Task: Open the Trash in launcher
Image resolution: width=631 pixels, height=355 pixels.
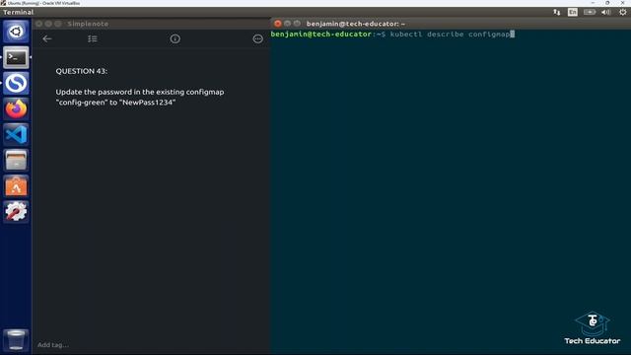Action: (x=16, y=340)
